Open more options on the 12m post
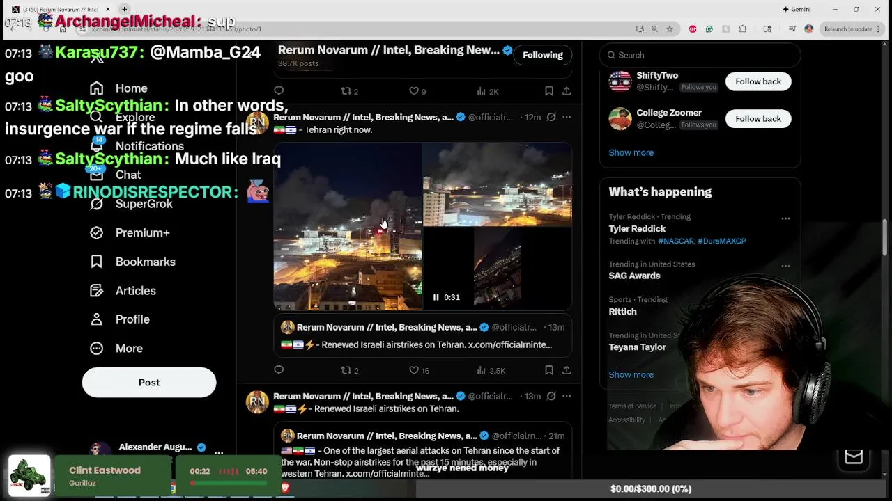The height and width of the screenshot is (501, 892). (567, 117)
